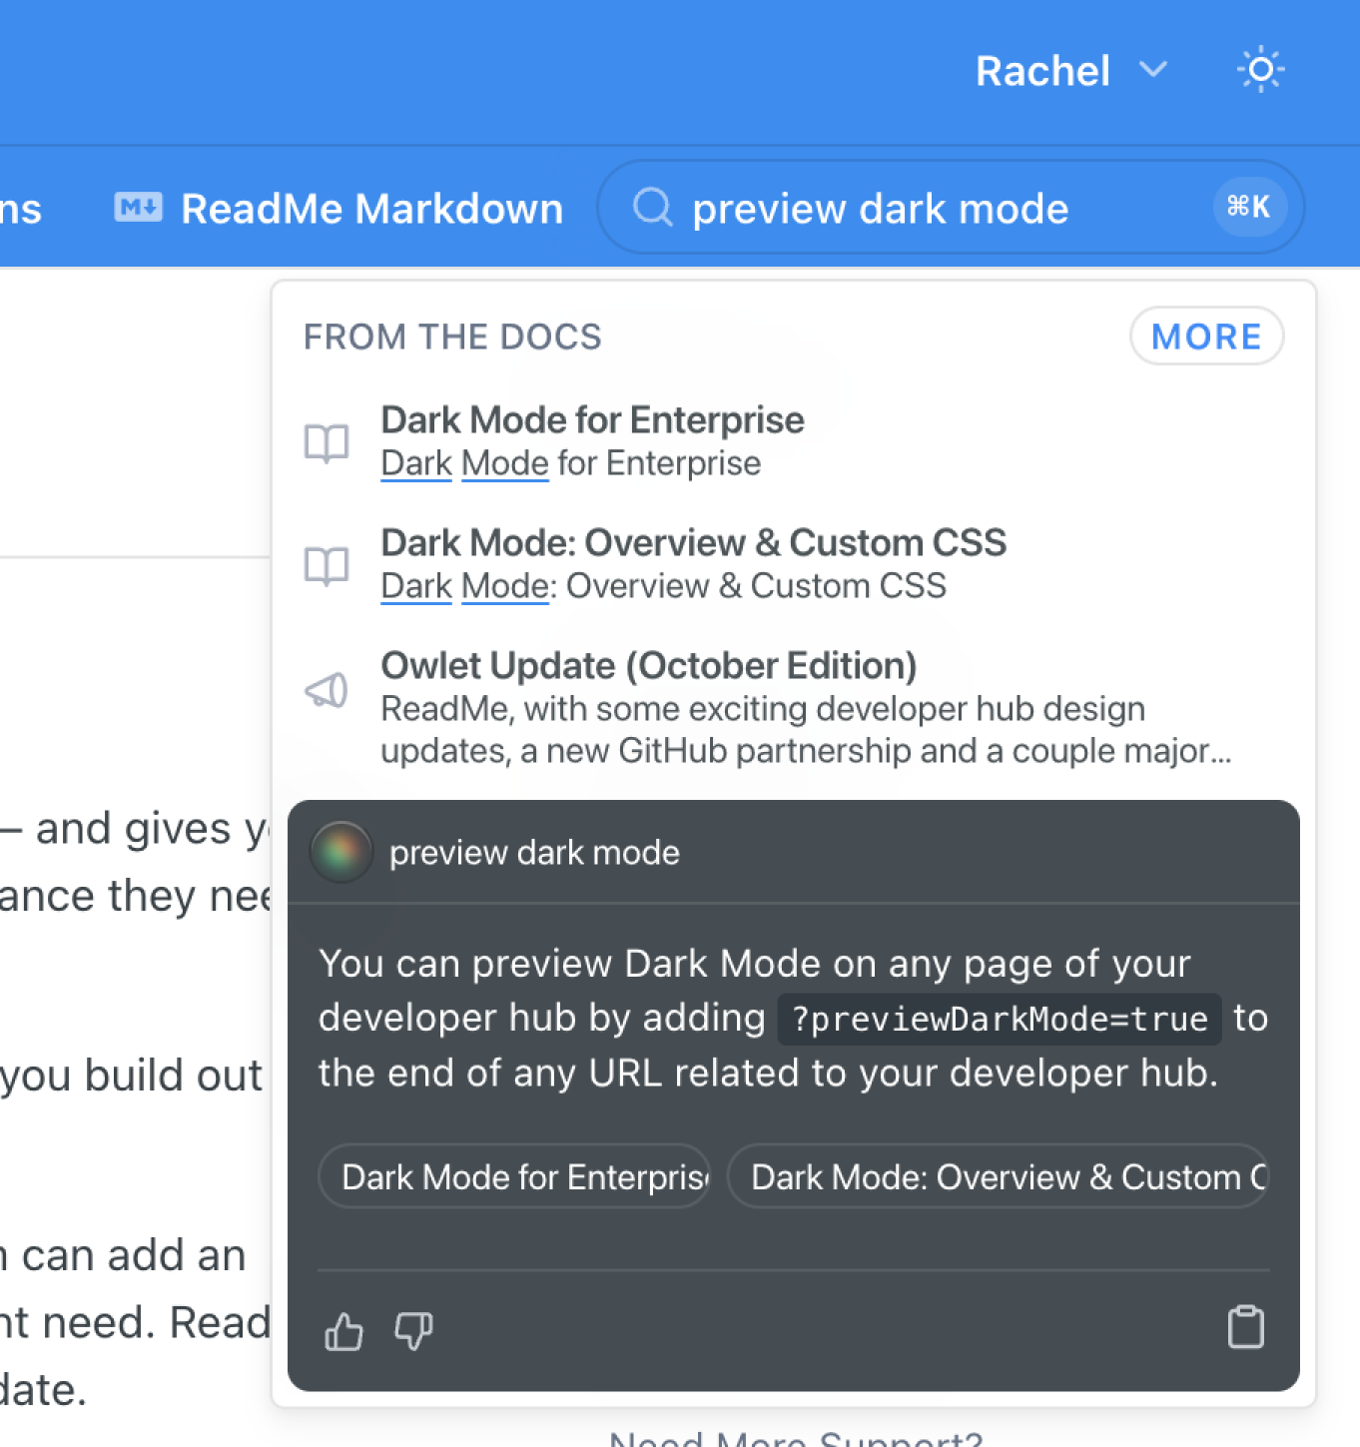Viewport: 1360px width, 1447px height.
Task: Click the 'FROM THE DOCS' heading
Action: click(452, 338)
